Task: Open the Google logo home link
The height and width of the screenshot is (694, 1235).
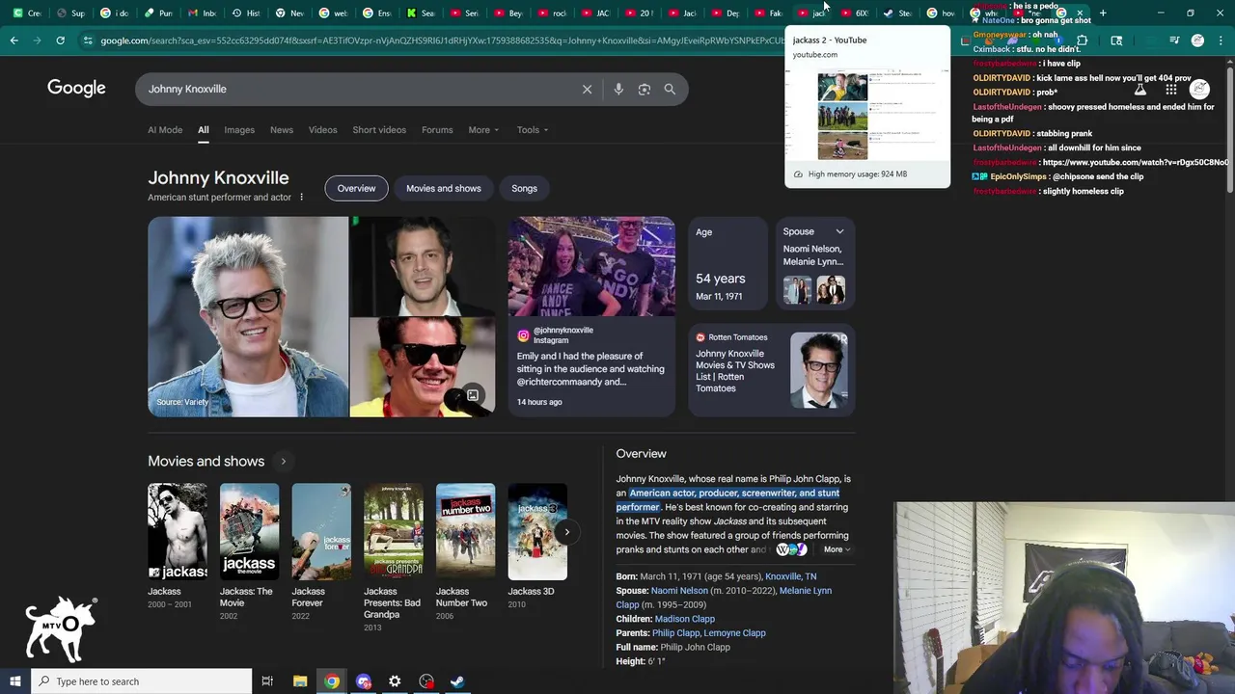Action: pos(76,88)
